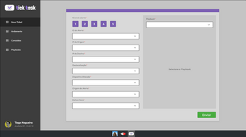This screenshot has width=246, height=137.
Task: Open the IP de Origem dropdown
Action: click(x=106, y=48)
